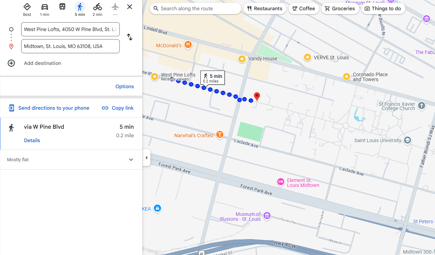Click the reverse start and destination arrows
The image size is (435, 255).
[130, 37]
